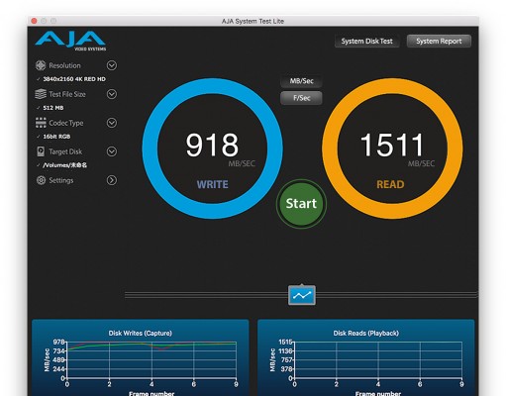Click the 1511 read speed reading

tap(392, 145)
